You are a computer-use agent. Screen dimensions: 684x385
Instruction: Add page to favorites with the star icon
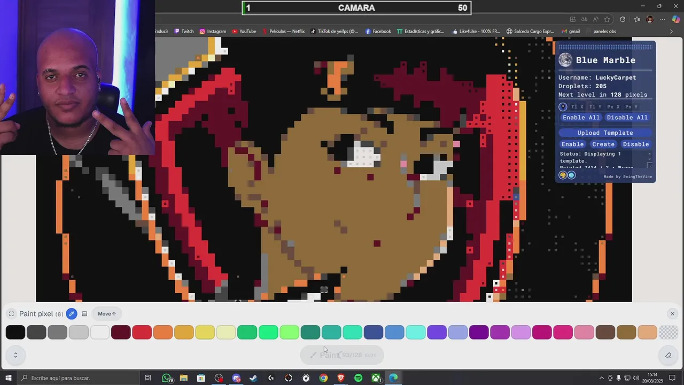tap(607, 19)
